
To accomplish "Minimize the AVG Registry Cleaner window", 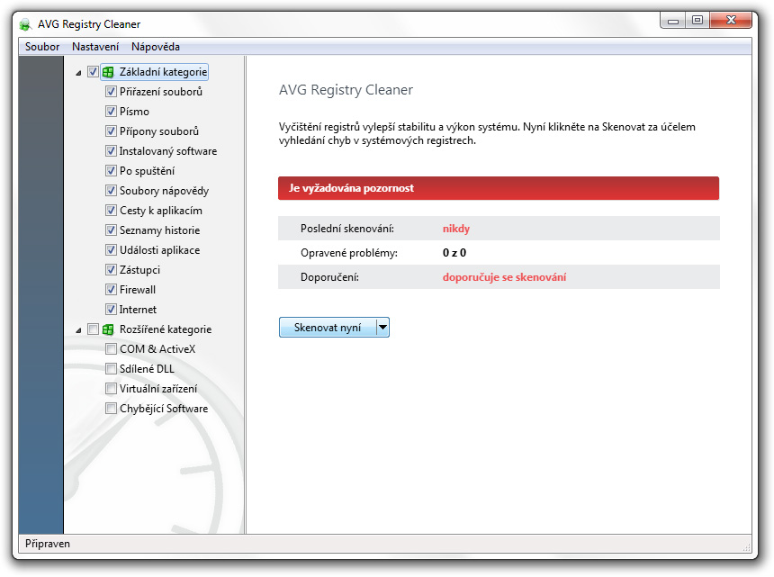I will 673,21.
